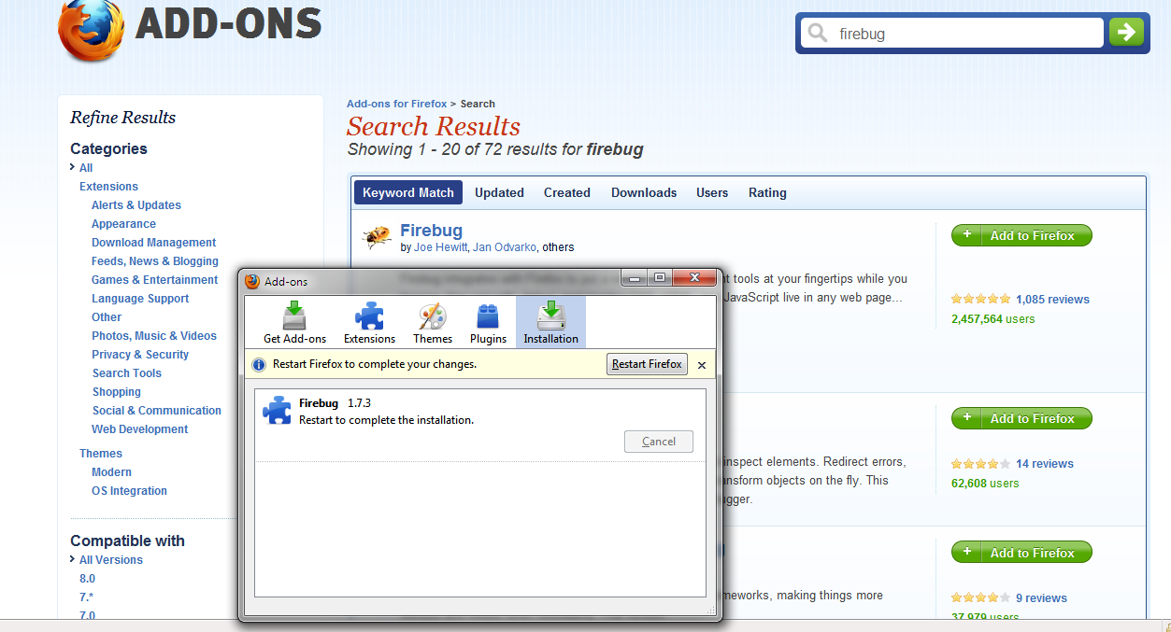Open author Jan Odvarko's profile
Screen dimensions: 1171x632
[505, 247]
